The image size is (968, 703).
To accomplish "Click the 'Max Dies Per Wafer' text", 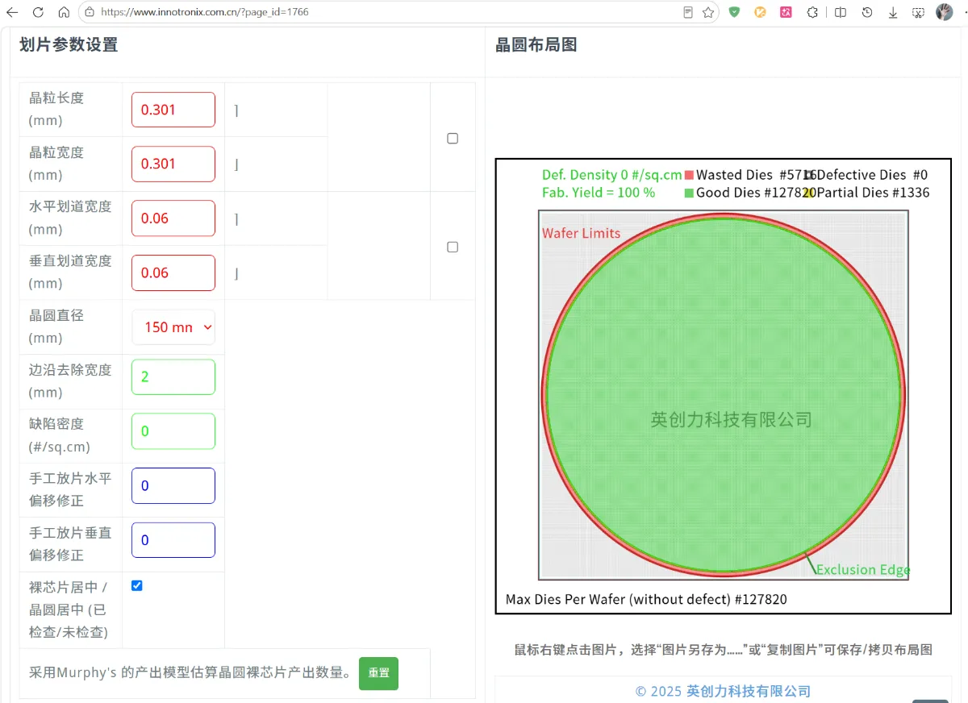I will point(646,599).
